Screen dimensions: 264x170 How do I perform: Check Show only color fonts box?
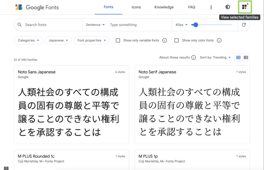coord(177,40)
